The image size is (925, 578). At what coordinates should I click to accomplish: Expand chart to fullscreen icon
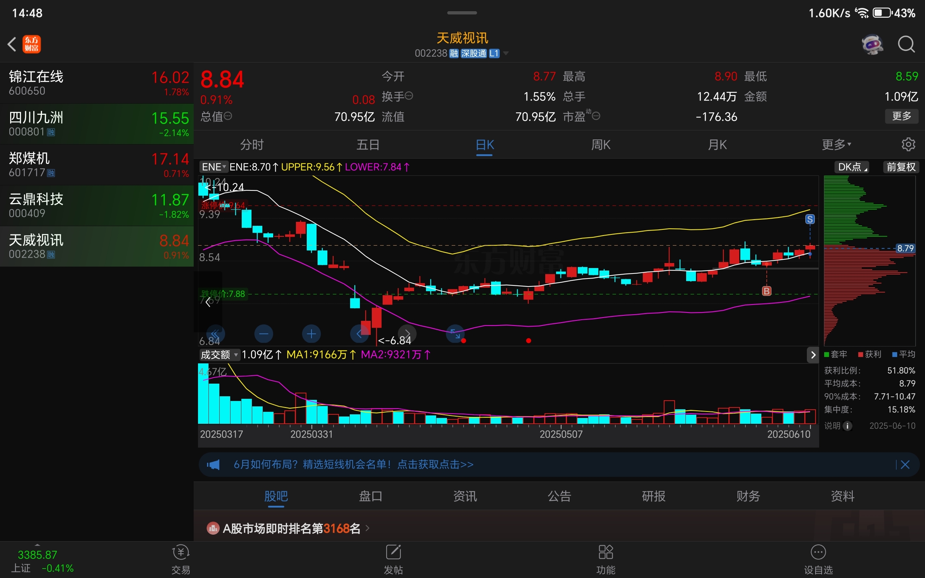(455, 334)
